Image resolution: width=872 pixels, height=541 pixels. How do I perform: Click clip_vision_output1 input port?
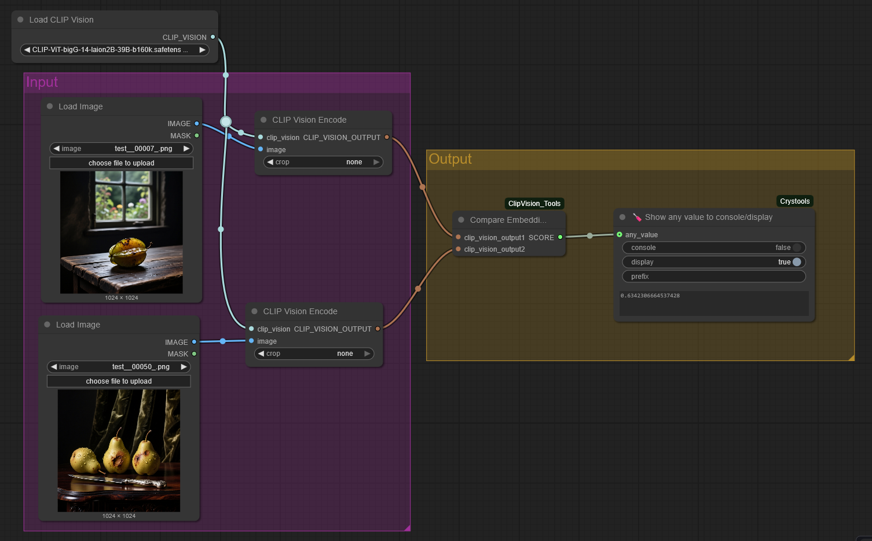[x=458, y=237]
